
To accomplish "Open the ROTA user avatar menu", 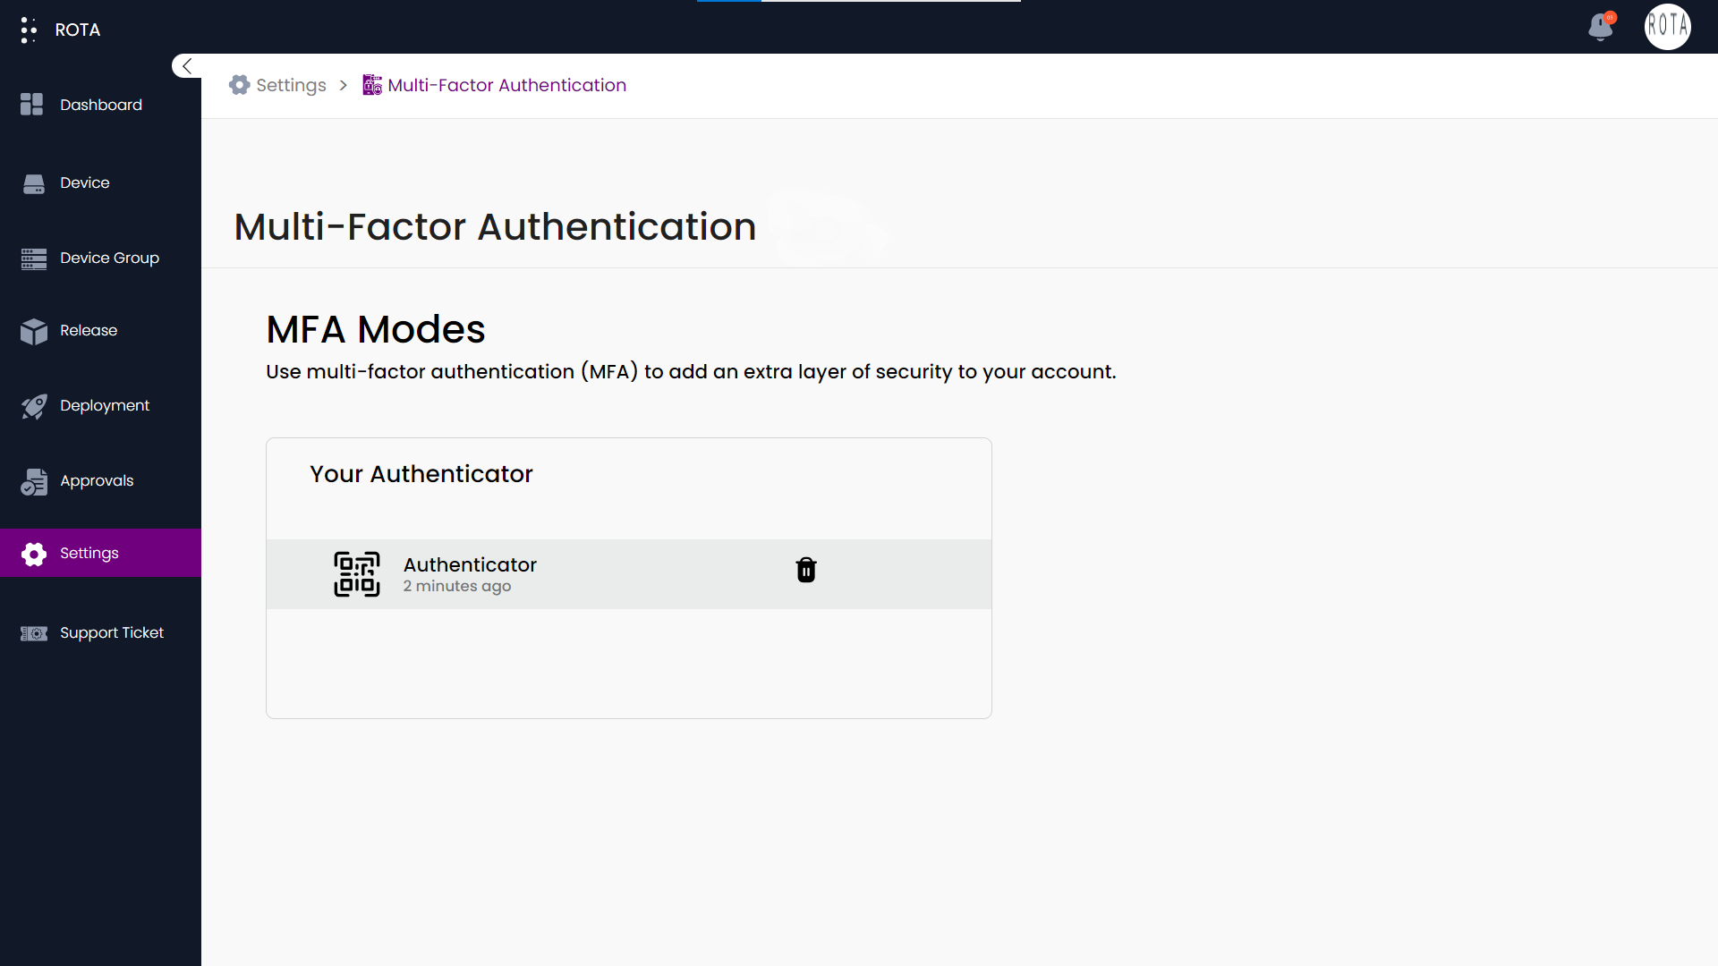I will (x=1667, y=27).
